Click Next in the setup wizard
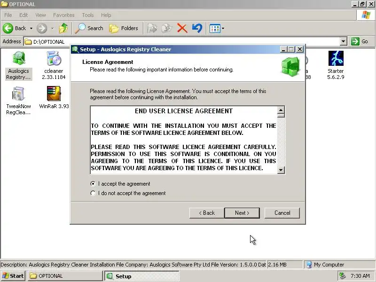This screenshot has width=376, height=282. 242,213
